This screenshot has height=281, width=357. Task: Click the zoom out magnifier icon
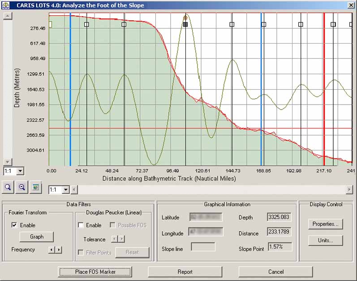click(x=22, y=187)
